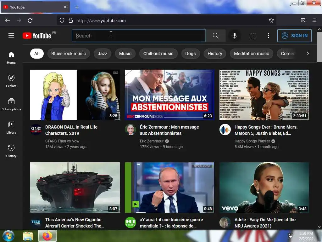Open the Happy Songs thumbnail
Viewport: 322px width, 242px height.
click(264, 95)
